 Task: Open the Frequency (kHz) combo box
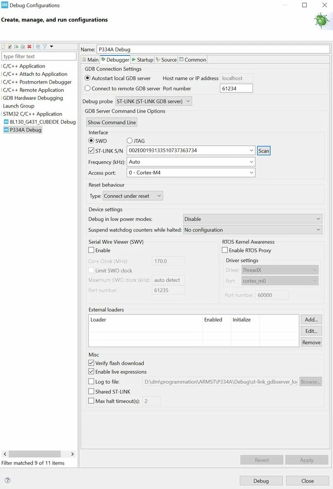191,162
